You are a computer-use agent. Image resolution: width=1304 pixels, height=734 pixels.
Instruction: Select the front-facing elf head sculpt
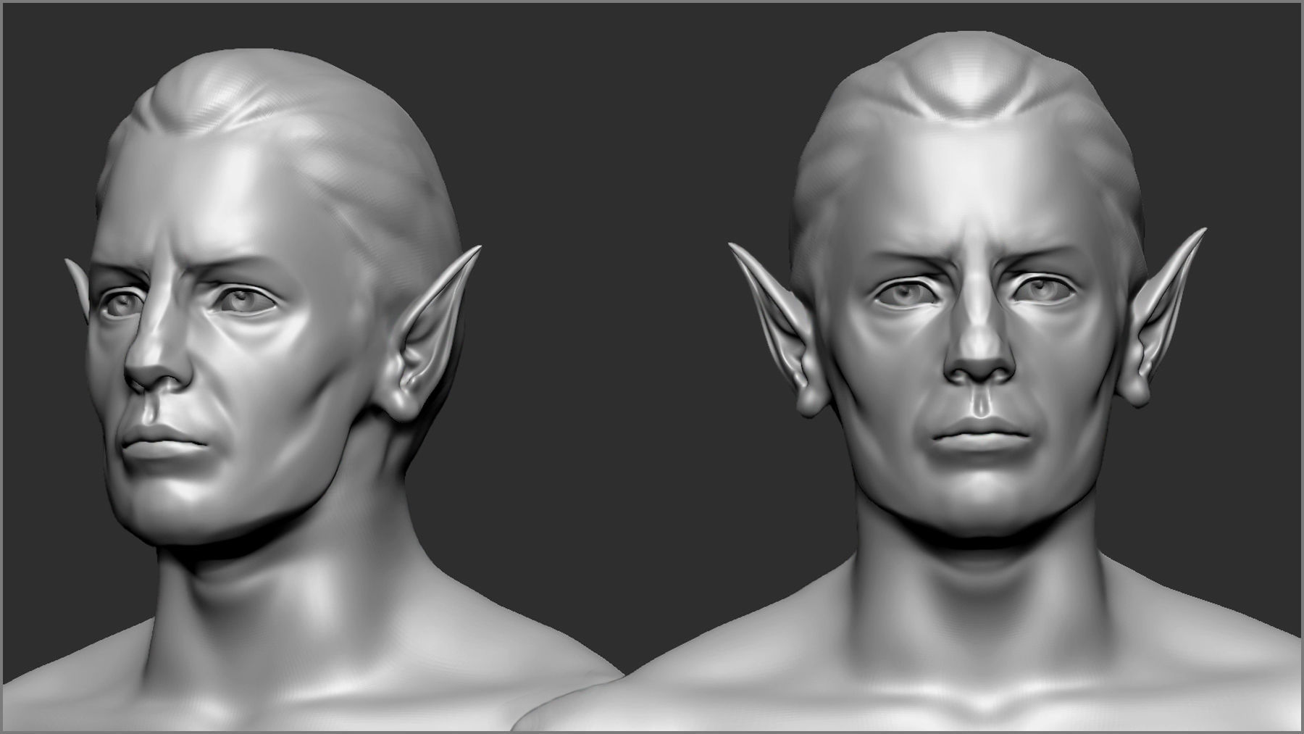[967, 290]
